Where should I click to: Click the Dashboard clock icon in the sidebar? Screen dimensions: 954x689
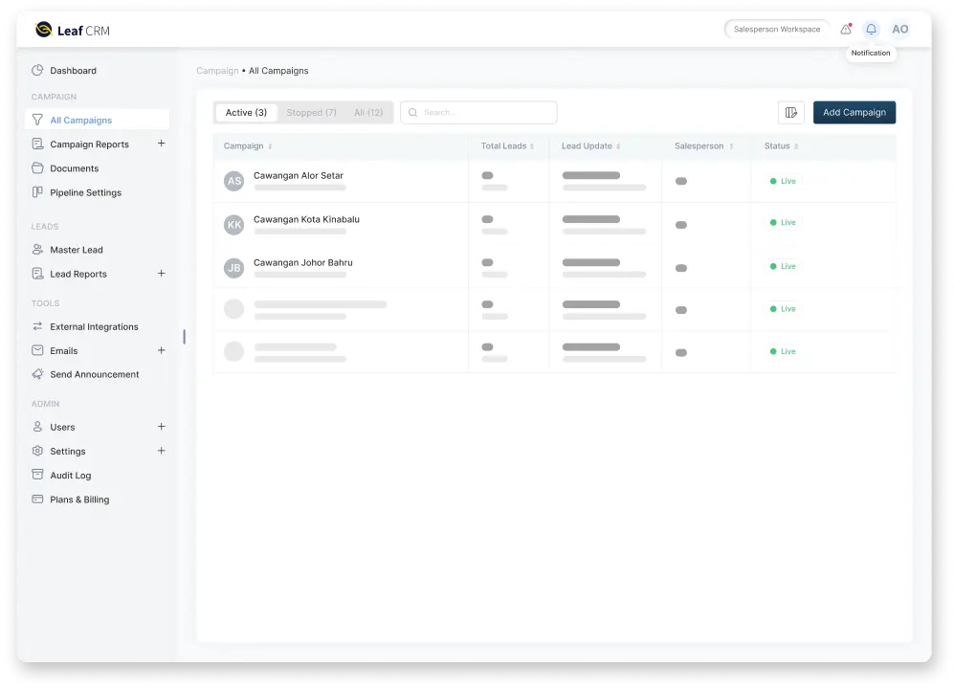pyautogui.click(x=36, y=70)
